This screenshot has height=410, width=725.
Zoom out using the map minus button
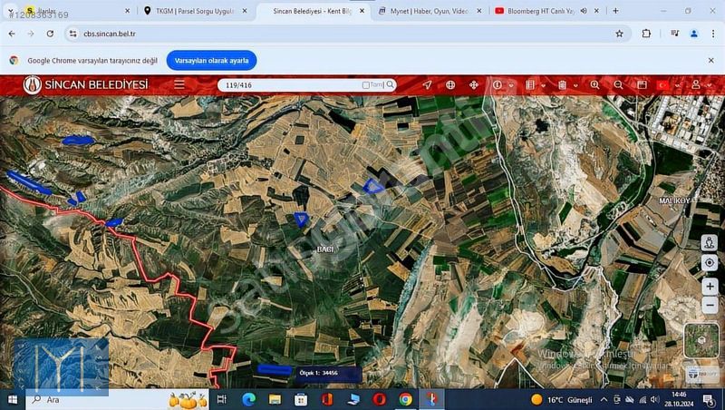coord(710,306)
